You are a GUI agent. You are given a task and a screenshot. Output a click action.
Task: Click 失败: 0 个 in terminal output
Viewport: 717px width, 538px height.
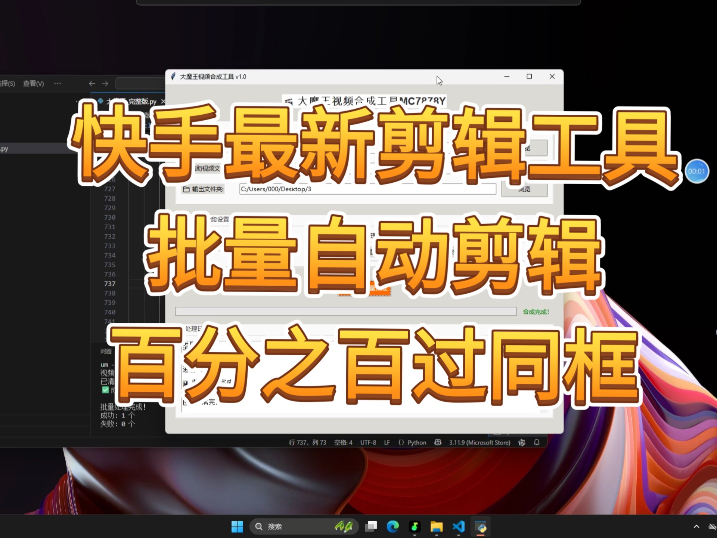coord(118,424)
